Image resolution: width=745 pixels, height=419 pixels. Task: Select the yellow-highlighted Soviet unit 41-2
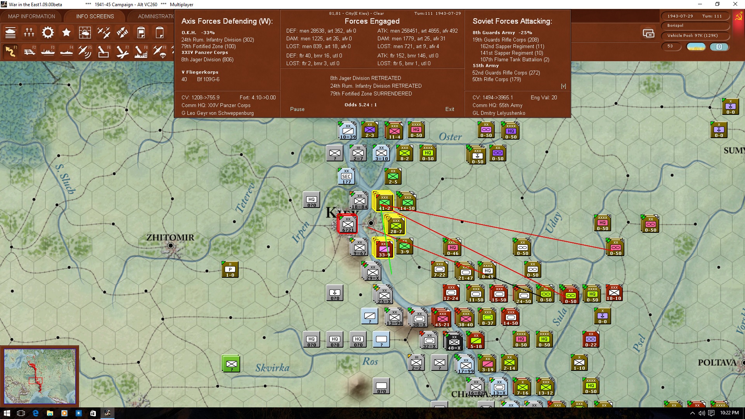pos(384,202)
